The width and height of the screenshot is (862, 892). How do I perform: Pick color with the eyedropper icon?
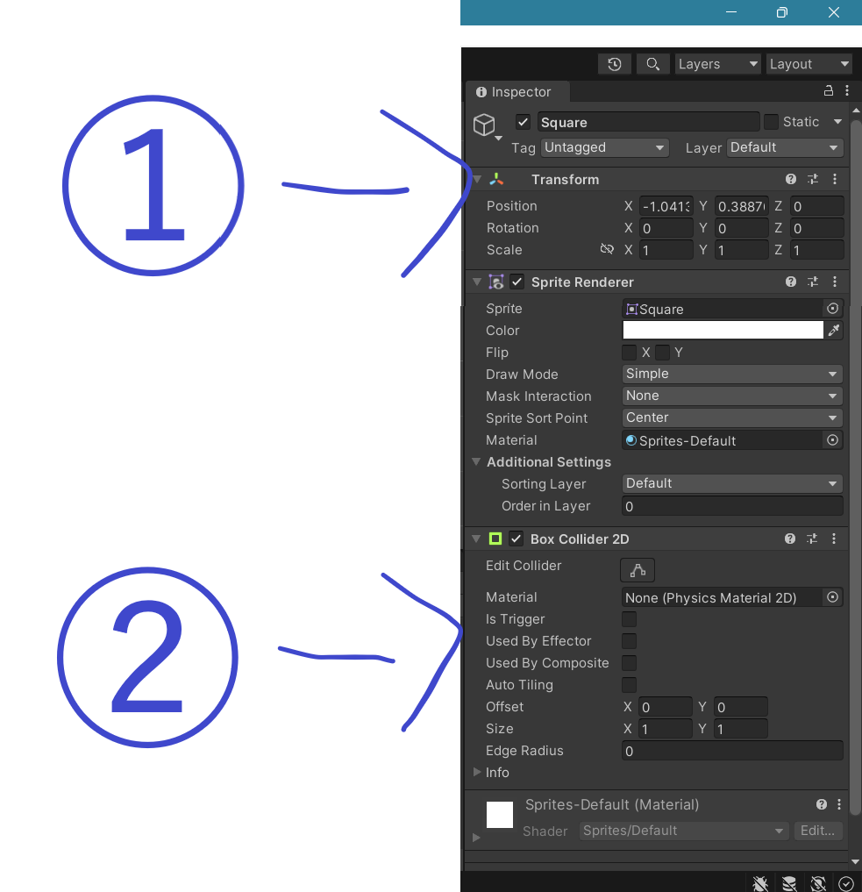[834, 330]
